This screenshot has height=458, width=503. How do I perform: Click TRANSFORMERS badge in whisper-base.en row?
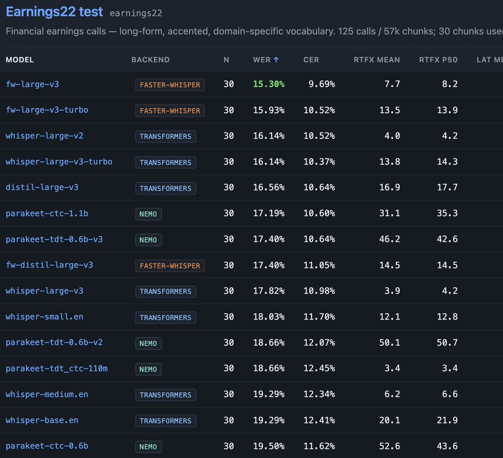coord(166,421)
